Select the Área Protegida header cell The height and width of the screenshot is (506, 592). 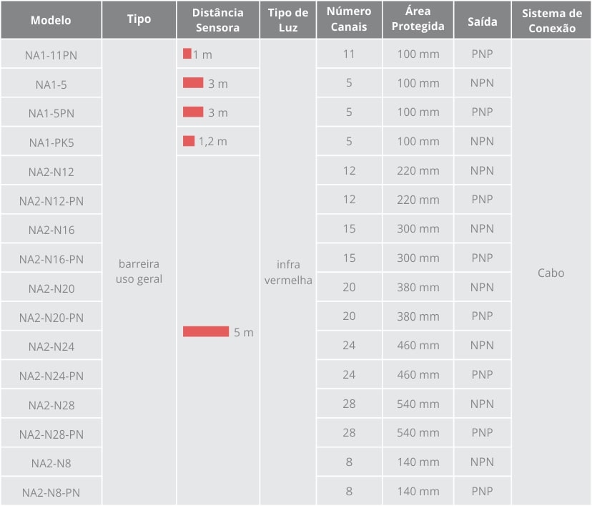tap(418, 20)
